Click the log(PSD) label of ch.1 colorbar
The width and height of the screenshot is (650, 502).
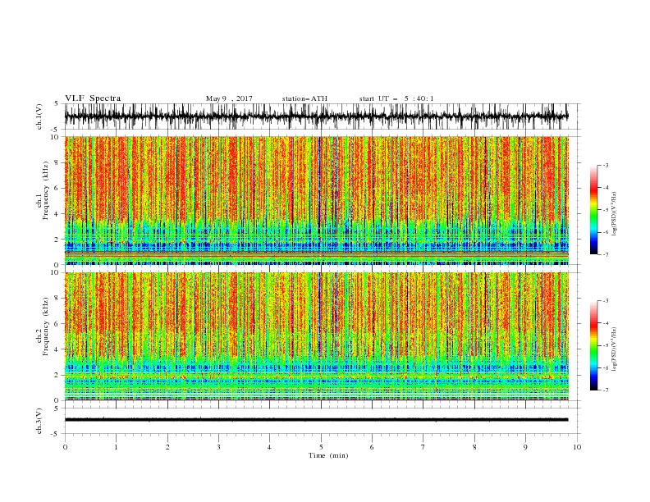[615, 214]
